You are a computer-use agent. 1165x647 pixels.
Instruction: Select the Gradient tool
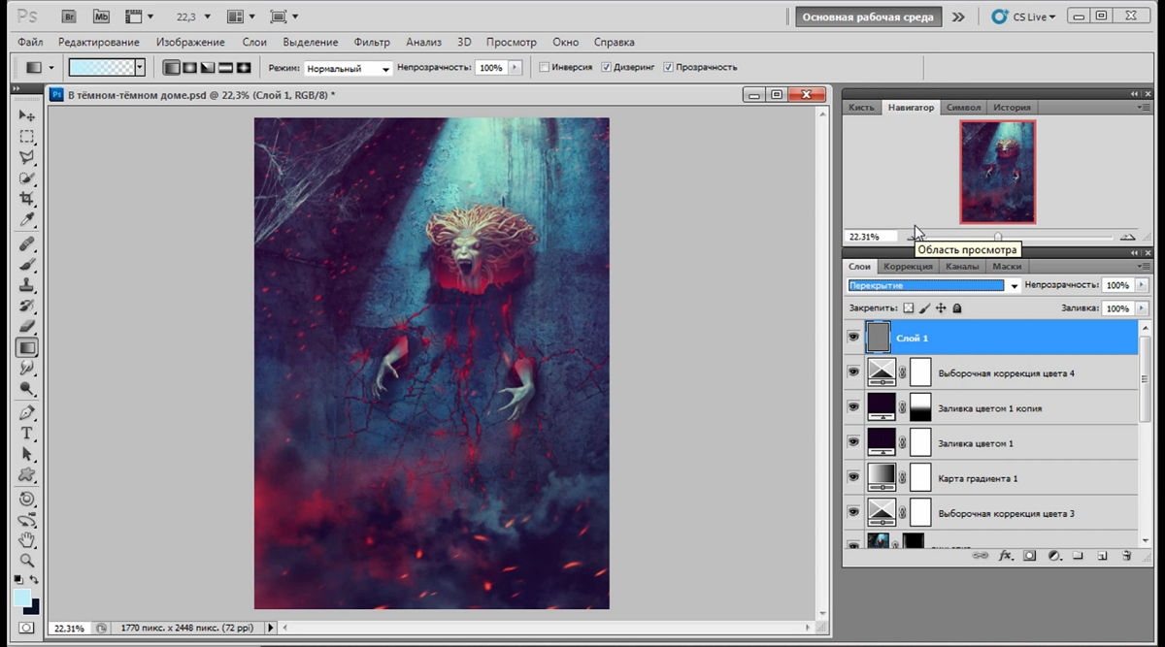point(27,347)
